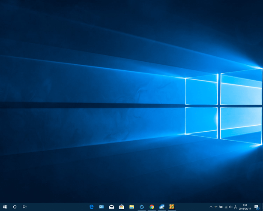263x211 pixels.
Task: Open Action Center notifications icon
Action: [x=257, y=207]
